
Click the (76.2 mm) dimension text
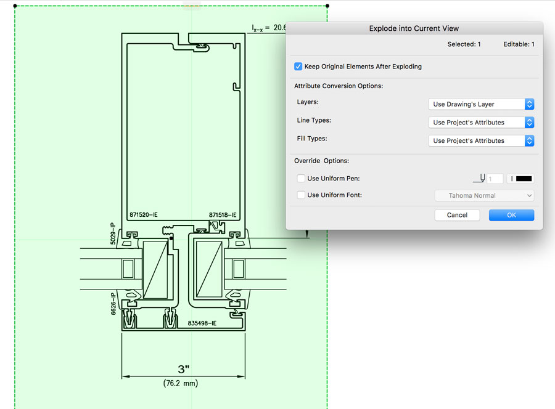[x=181, y=383]
